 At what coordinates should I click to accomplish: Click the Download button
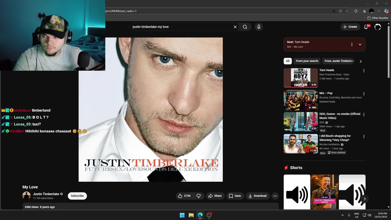coord(258,196)
